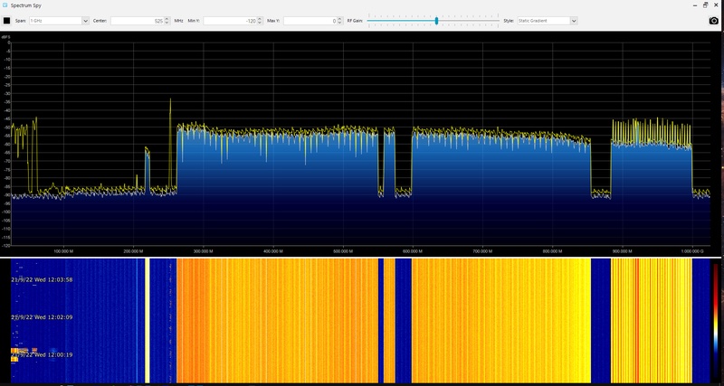Screen dimensions: 724x386
Task: Click the black stop button in the toolbar
Action: point(6,21)
